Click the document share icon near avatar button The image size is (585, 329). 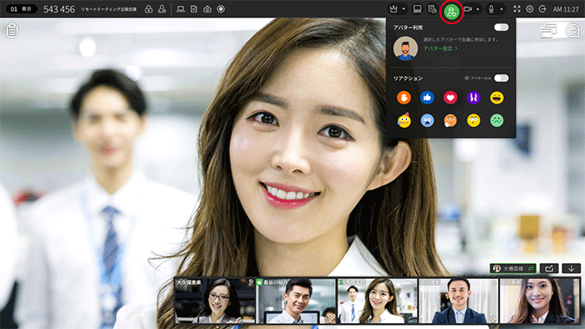tap(432, 9)
